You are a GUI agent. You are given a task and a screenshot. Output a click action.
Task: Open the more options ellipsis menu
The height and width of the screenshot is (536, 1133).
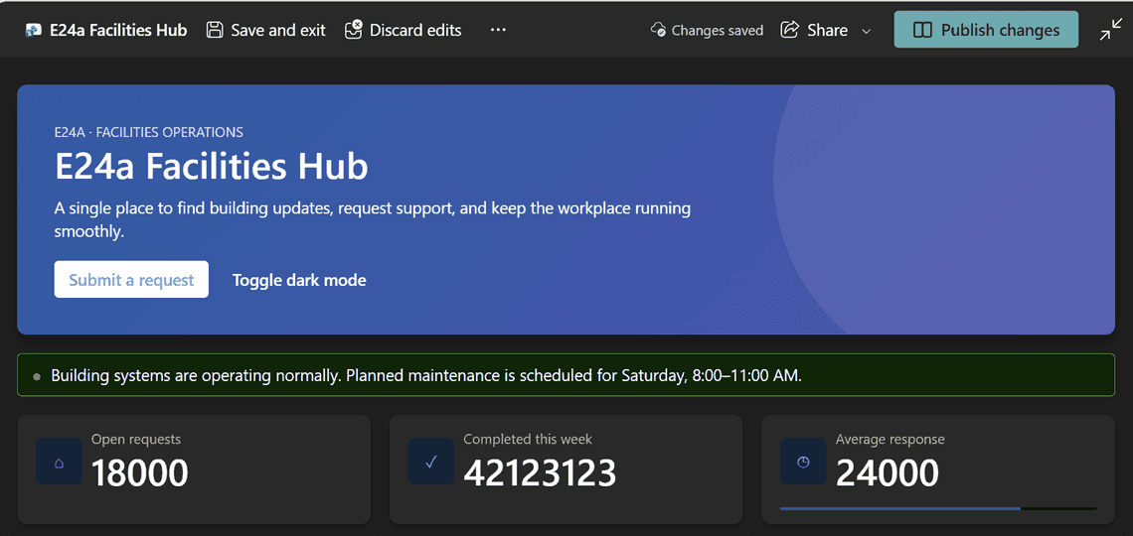[x=498, y=30]
